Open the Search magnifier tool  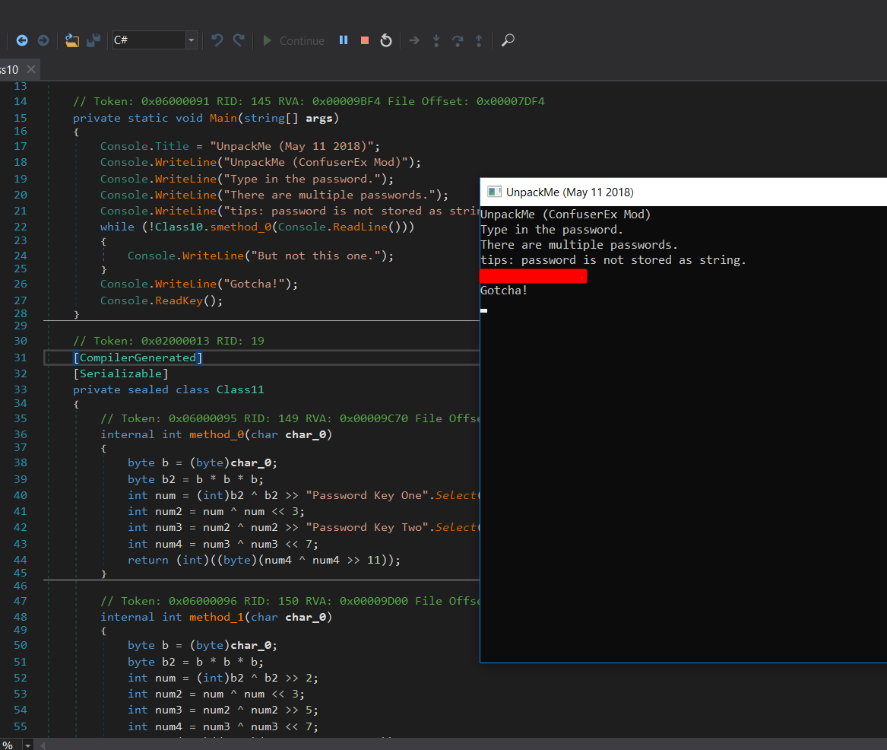[x=508, y=40]
